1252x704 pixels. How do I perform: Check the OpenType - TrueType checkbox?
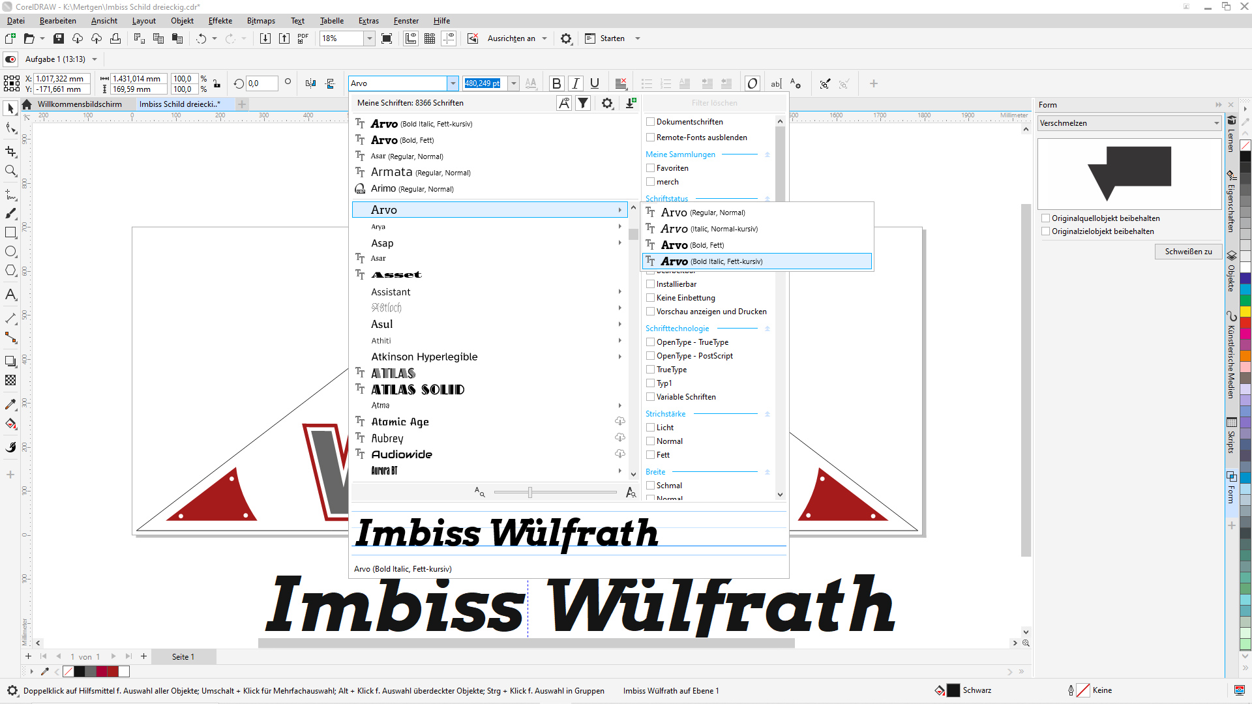[x=650, y=342]
